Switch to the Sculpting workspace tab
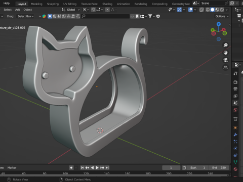Image resolution: width=243 pixels, height=182 pixels. point(53,4)
